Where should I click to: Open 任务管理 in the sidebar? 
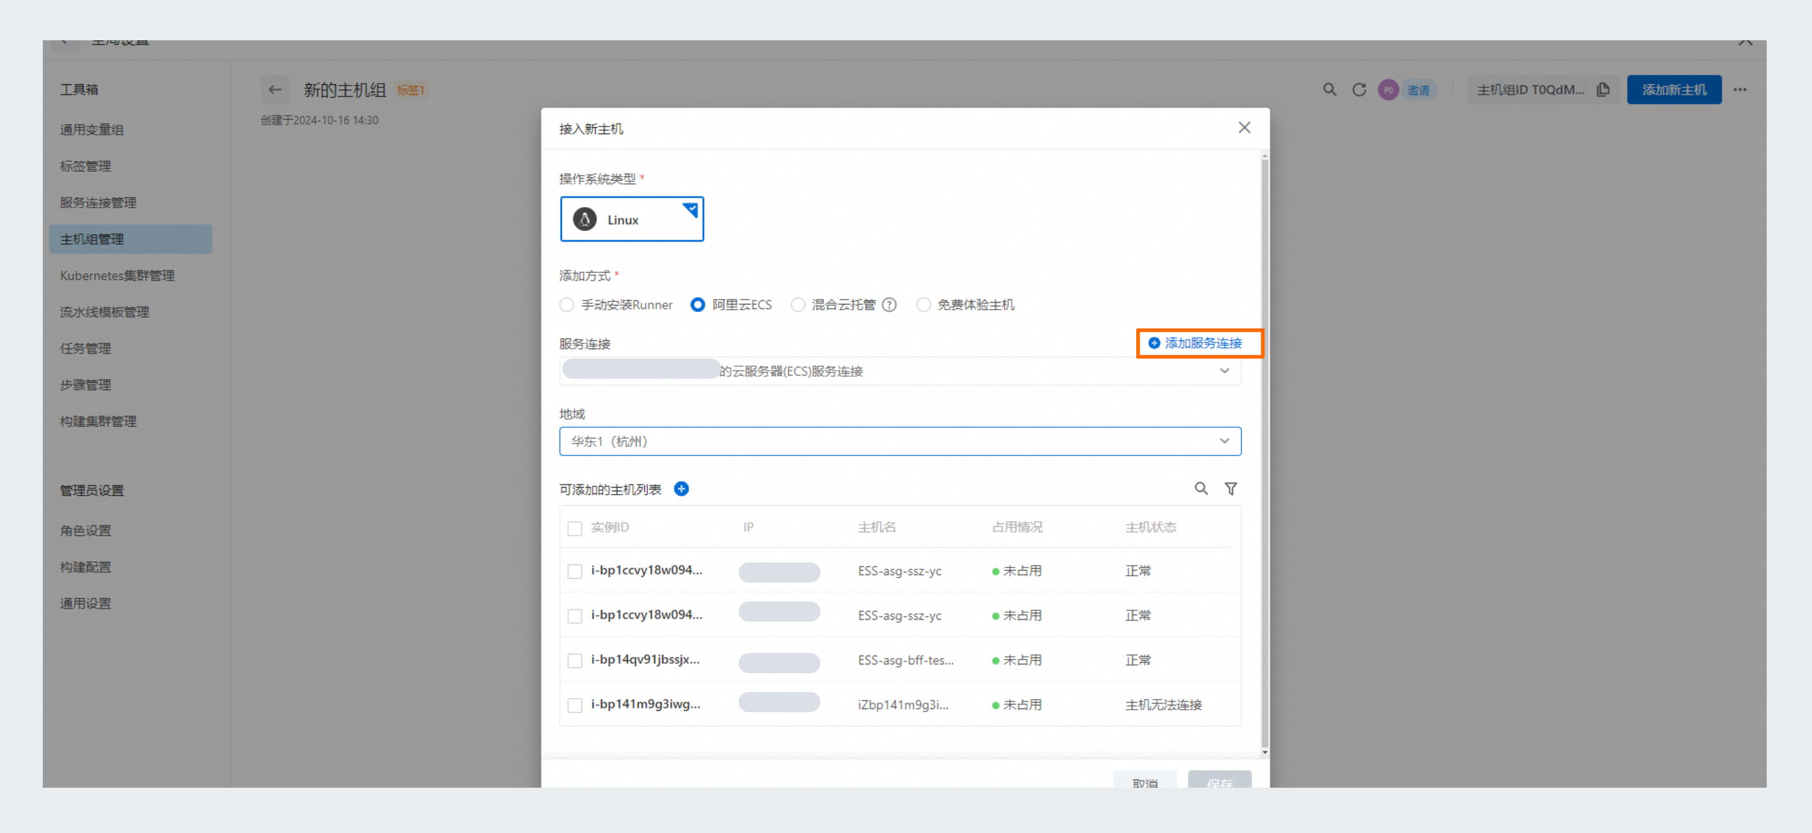tap(85, 349)
